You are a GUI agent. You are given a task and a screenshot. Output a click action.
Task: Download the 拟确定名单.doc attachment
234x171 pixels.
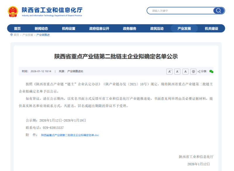(70, 135)
